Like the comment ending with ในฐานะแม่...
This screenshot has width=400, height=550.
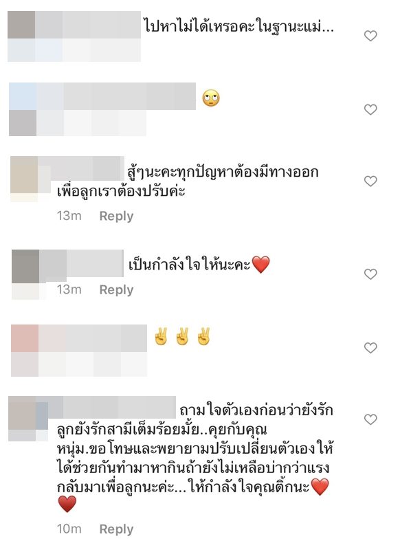pos(370,36)
